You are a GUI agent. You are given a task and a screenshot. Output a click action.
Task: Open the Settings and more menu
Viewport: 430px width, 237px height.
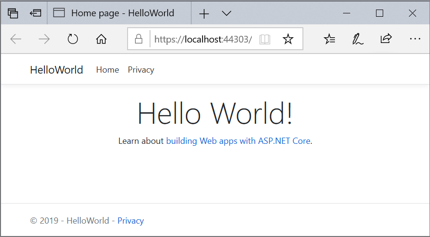415,39
